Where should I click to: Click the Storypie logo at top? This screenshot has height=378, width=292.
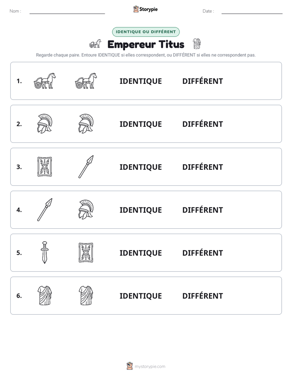(146, 9)
